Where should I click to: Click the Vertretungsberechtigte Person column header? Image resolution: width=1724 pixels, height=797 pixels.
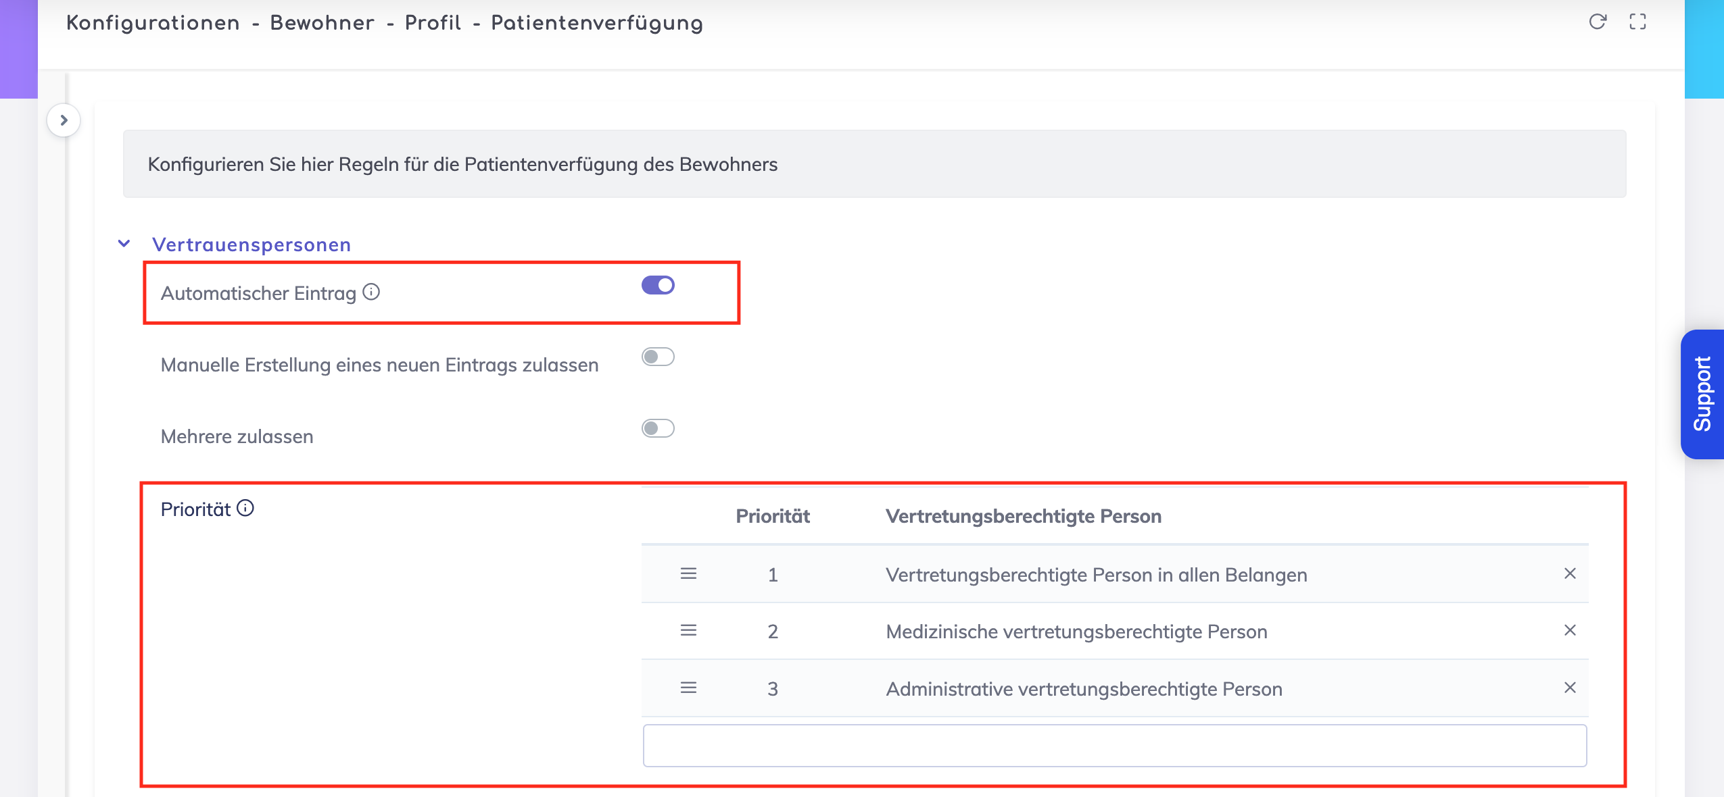[x=1023, y=516]
